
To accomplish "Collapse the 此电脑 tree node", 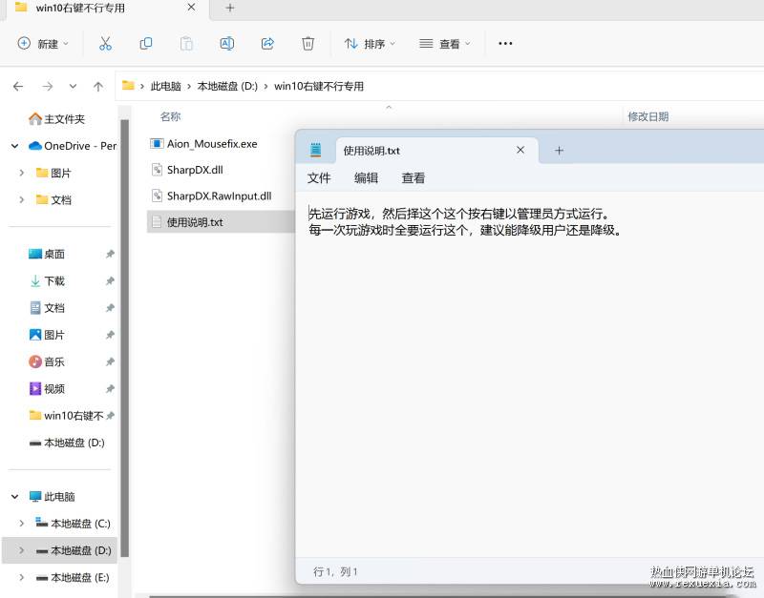I will [x=15, y=496].
